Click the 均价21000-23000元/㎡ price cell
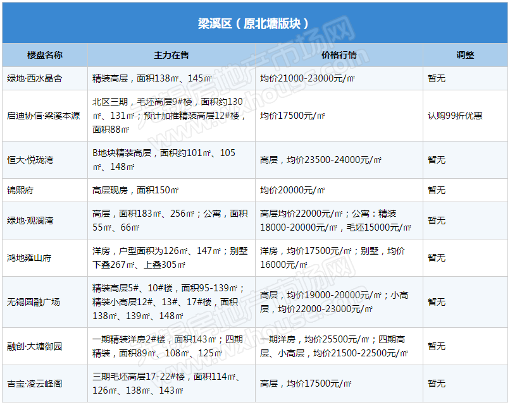 coord(307,79)
